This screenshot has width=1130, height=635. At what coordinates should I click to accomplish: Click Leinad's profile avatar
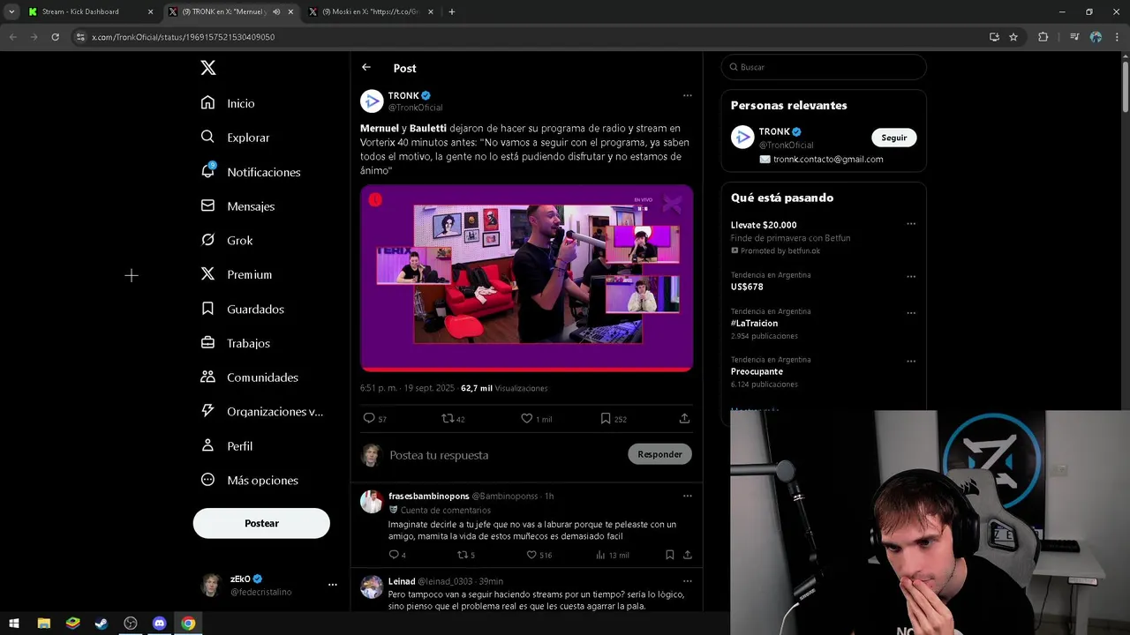coord(372,586)
